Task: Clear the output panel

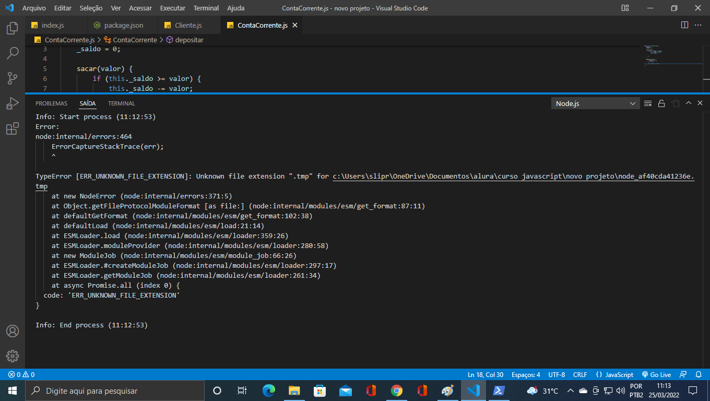Action: [x=648, y=103]
